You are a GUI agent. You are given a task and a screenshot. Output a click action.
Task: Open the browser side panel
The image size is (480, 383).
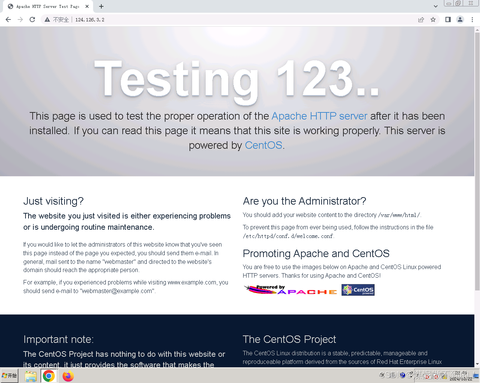click(448, 19)
